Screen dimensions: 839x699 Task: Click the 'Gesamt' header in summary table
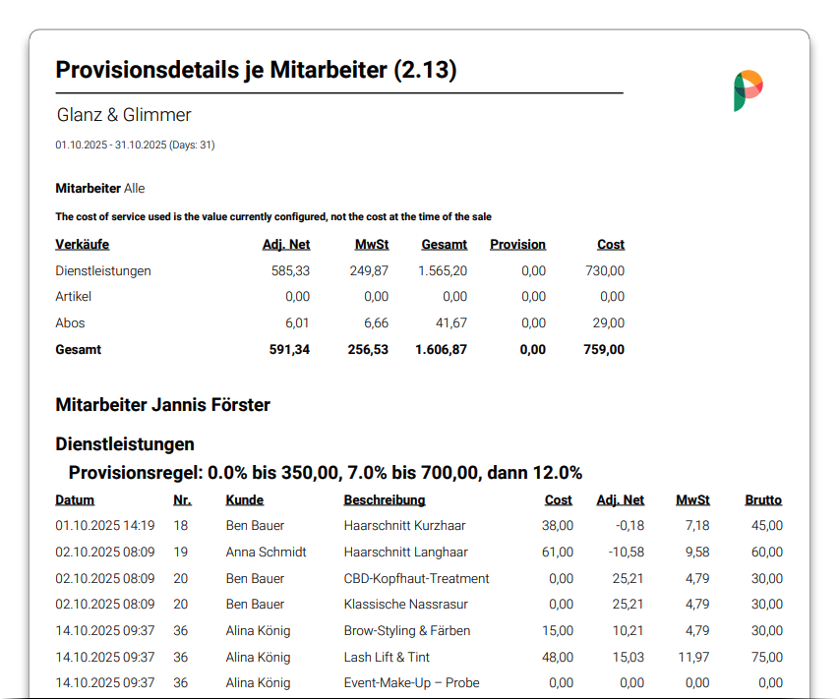coord(444,245)
